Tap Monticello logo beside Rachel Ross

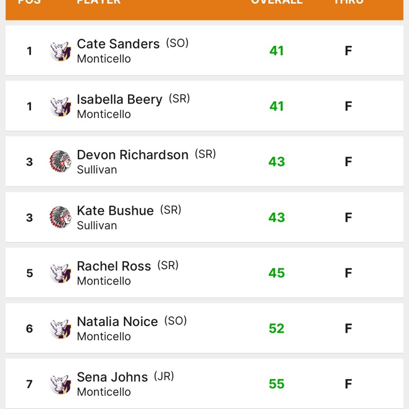coord(60,273)
